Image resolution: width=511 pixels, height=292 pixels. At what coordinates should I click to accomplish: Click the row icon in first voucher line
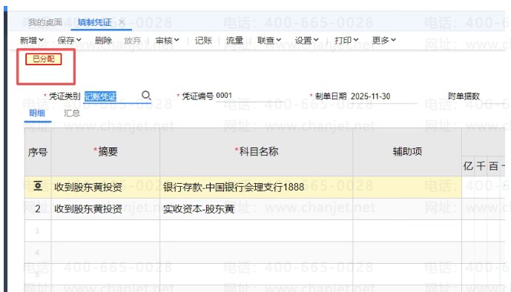(x=38, y=186)
